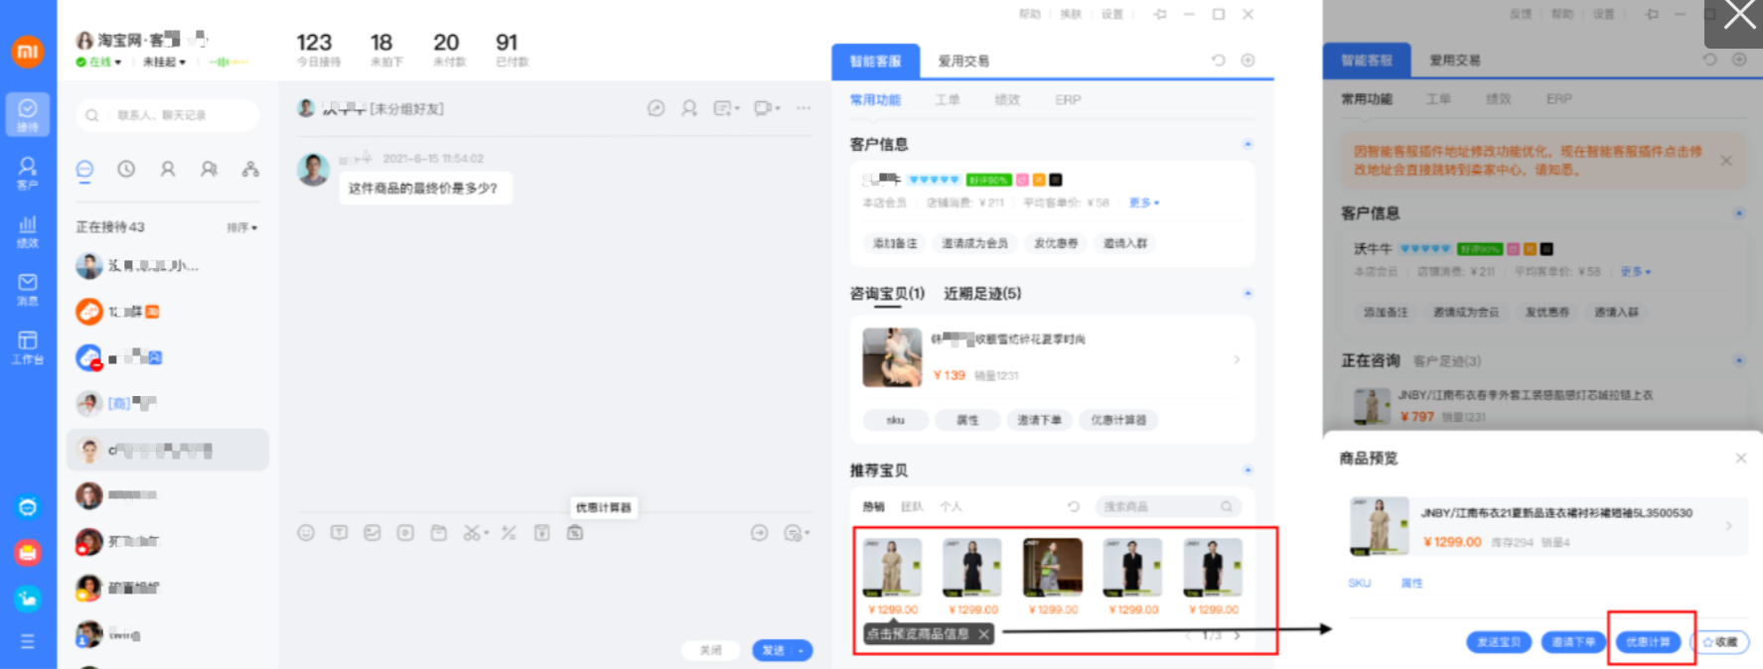Click the 搜索商品 product search field
Image resolution: width=1763 pixels, height=669 pixels.
[1168, 506]
